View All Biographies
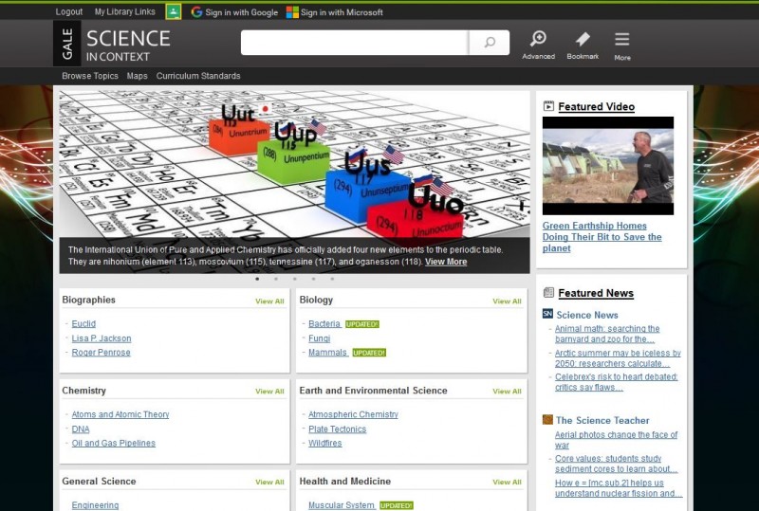The height and width of the screenshot is (511, 759). pos(269,301)
